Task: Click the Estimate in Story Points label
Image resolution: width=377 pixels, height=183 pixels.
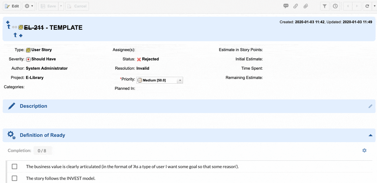Action: pyautogui.click(x=241, y=50)
